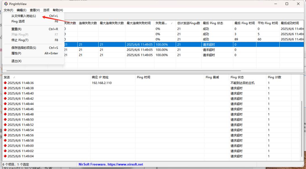This screenshot has width=306, height=169.
Task: Sort by 最大连续失败次数 column header
Action: coord(112,23)
